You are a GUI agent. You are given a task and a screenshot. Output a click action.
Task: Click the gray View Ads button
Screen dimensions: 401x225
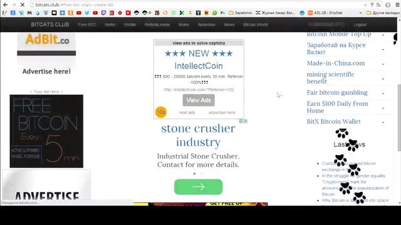pyautogui.click(x=199, y=100)
